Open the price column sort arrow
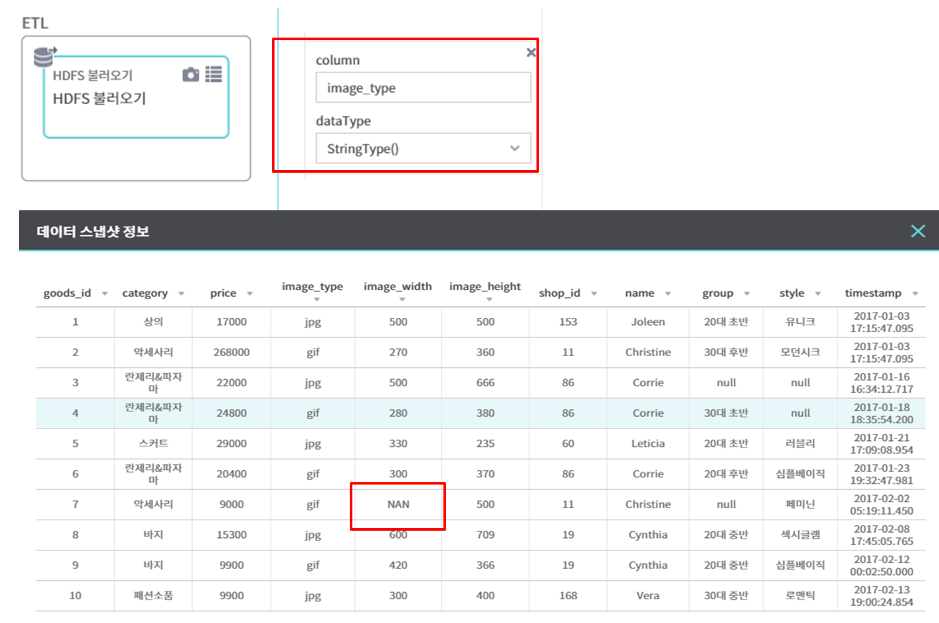 click(x=249, y=294)
